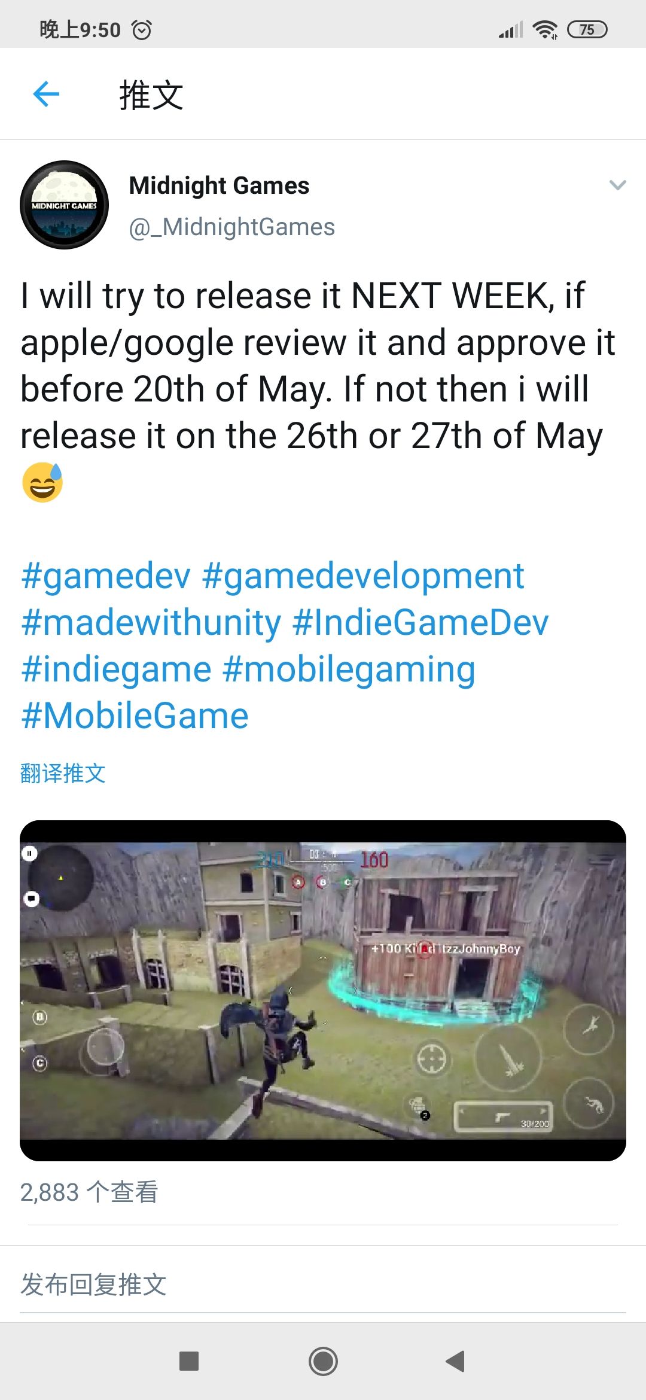Open the @_MidnightGames handle

[232, 227]
